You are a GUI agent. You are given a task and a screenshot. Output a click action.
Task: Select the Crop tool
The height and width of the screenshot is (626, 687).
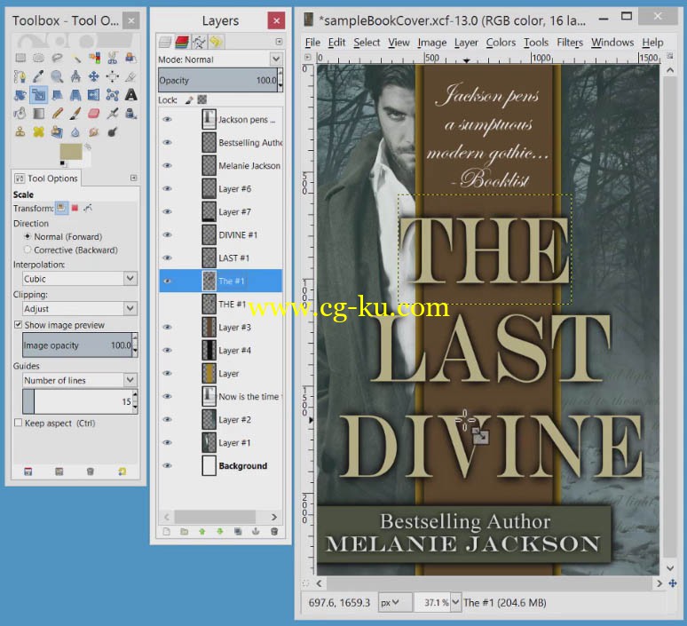tap(130, 76)
